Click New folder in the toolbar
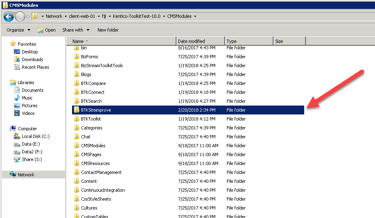The image size is (375, 218). (x=108, y=30)
